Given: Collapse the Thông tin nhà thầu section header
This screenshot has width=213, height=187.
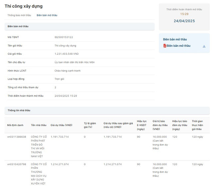Looking at the screenshot, I should (x=107, y=110).
